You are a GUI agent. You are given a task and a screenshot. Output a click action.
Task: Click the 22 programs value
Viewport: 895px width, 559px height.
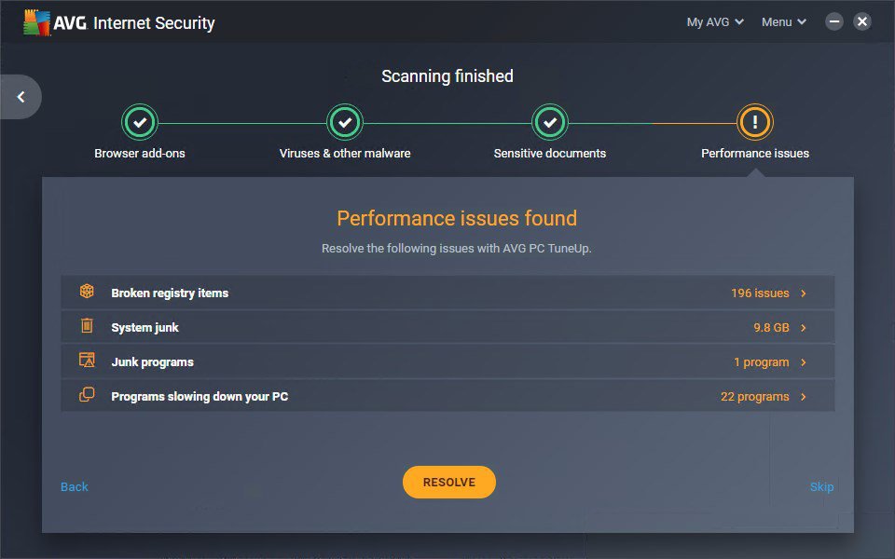pos(754,397)
